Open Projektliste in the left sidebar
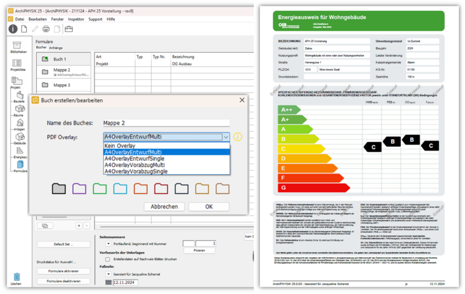 [x=18, y=65]
